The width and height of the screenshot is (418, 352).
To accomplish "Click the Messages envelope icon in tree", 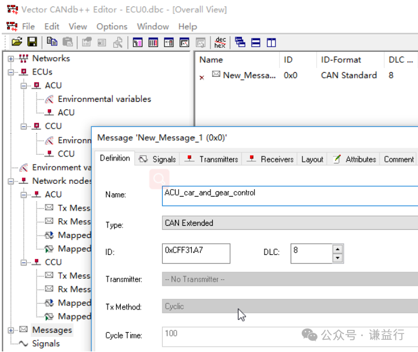I will point(23,329).
